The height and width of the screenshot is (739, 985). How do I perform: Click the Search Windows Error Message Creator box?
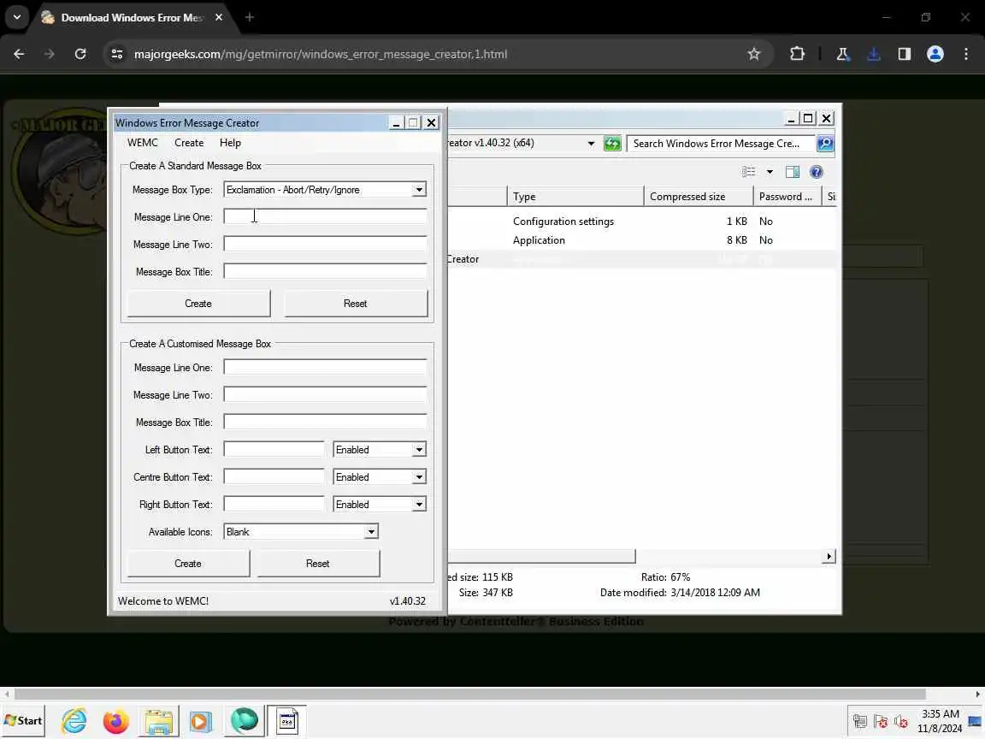pyautogui.click(x=721, y=144)
